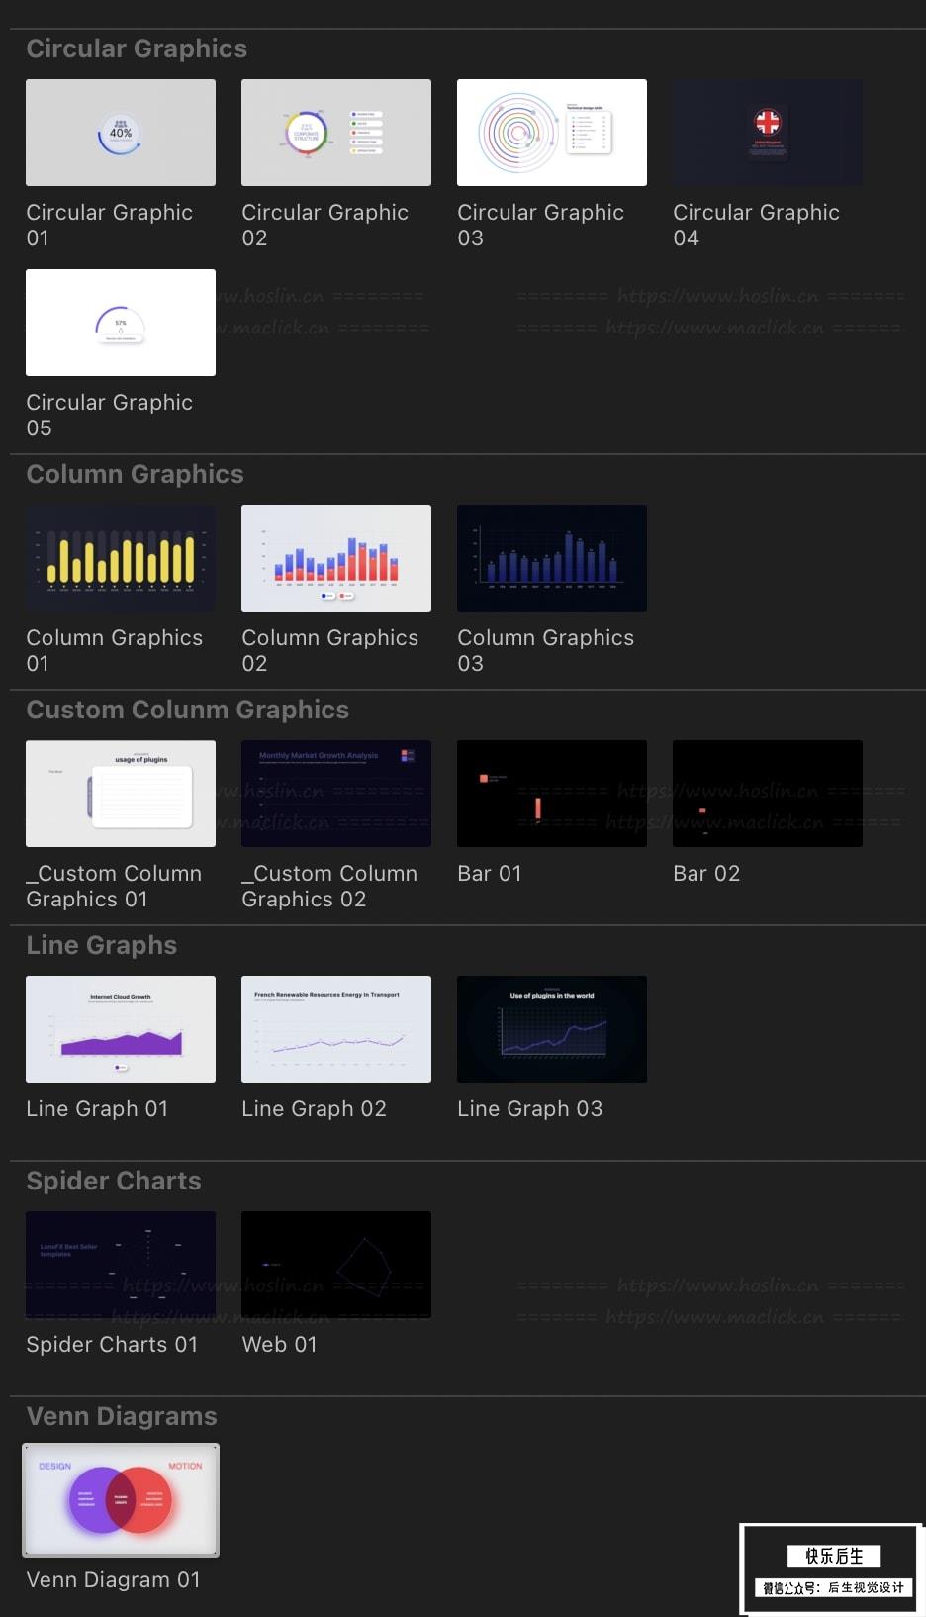This screenshot has width=926, height=1617.
Task: Click the _Custom Column Graphics 01 label
Action: 114,886
